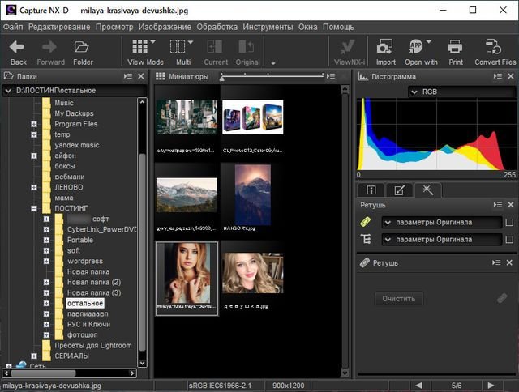
Task: Collapse the ПОСТИНГ folder tree node
Action: pos(34,208)
